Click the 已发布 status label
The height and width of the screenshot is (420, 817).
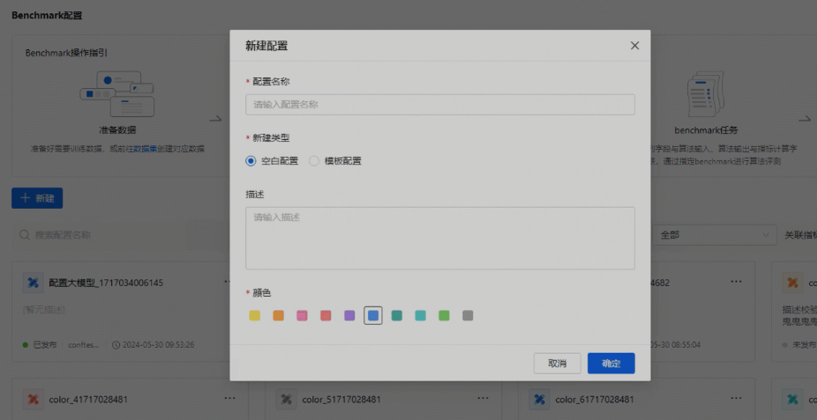[45, 344]
